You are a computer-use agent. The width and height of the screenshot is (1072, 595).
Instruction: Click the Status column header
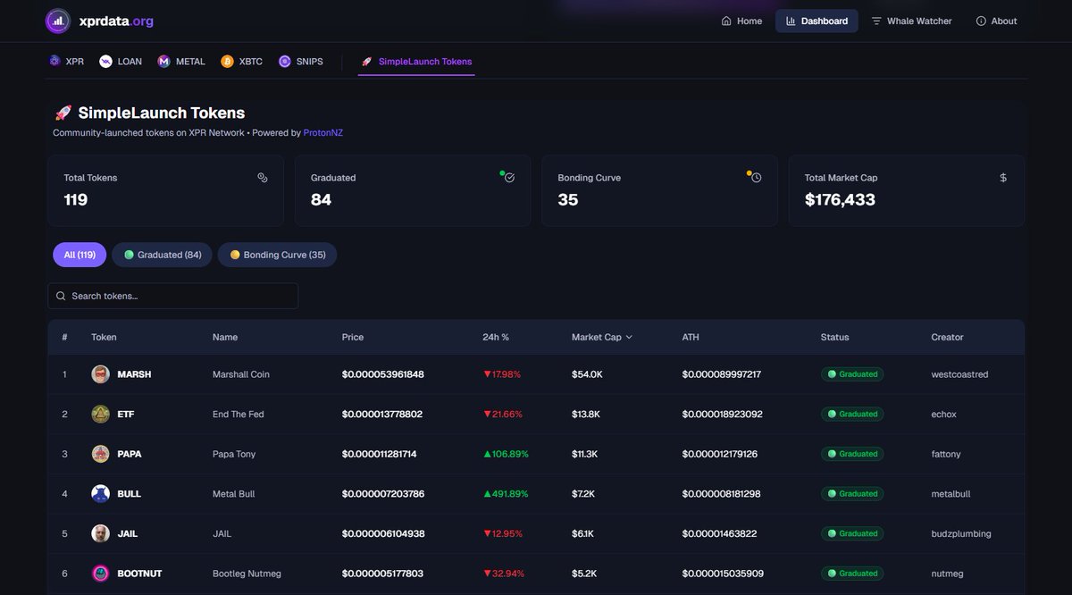coord(834,337)
